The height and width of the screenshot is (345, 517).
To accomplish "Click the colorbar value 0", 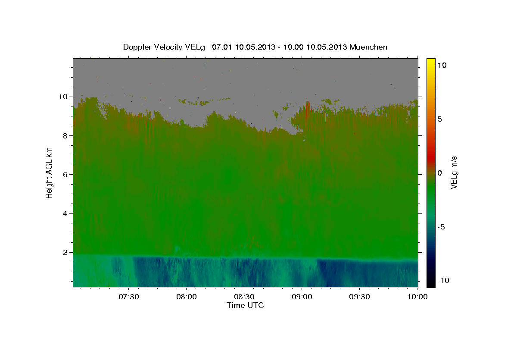I will pyautogui.click(x=439, y=173).
